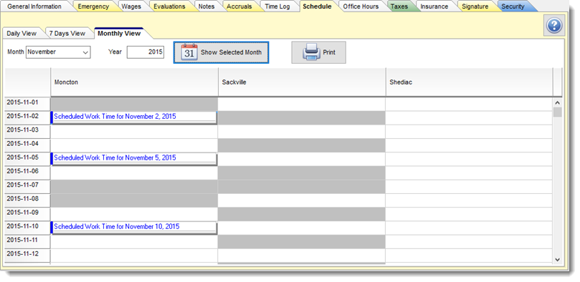This screenshot has height=282, width=580.
Task: Switch to the Evaluations tab
Action: (169, 6)
